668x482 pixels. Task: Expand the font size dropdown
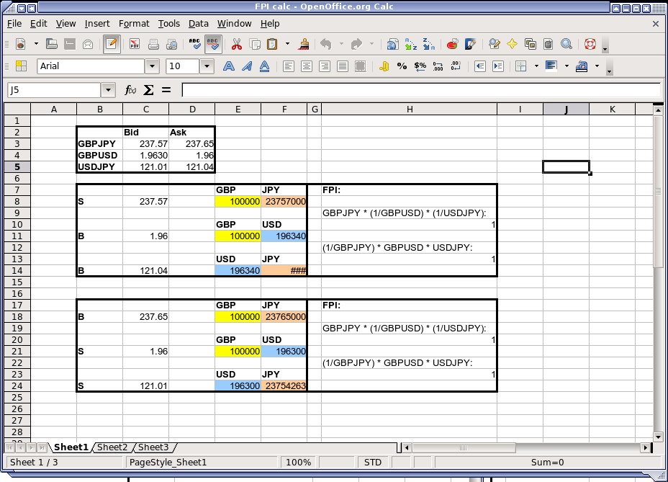click(207, 66)
